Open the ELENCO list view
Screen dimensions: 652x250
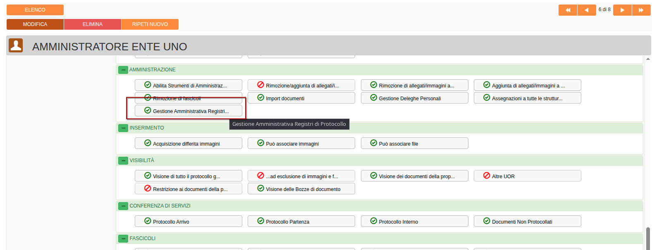[35, 10]
